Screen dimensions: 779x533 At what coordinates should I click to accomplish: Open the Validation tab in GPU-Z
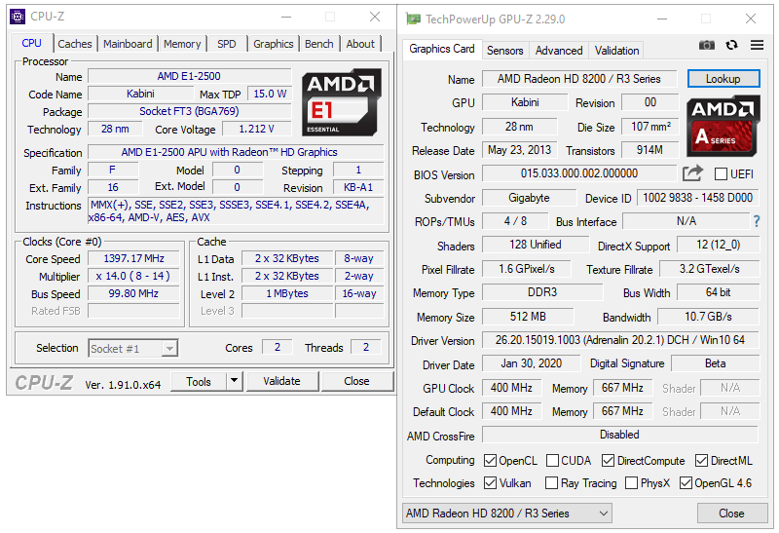point(616,51)
